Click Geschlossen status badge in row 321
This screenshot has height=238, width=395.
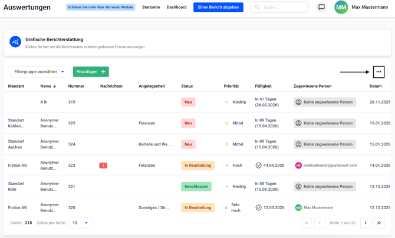196,187
